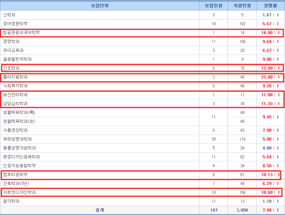Click the 14.00 : 1 competition ratio
285x215 pixels.
tap(270, 33)
